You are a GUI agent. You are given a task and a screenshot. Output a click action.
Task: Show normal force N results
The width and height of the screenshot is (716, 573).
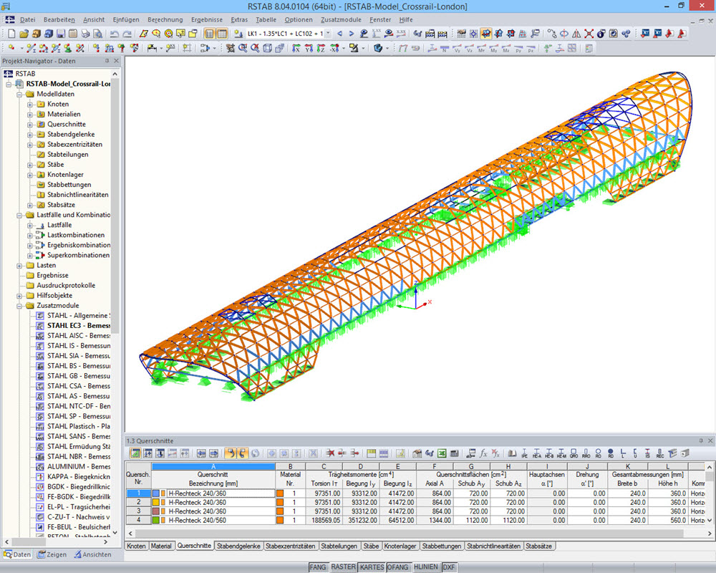click(445, 49)
